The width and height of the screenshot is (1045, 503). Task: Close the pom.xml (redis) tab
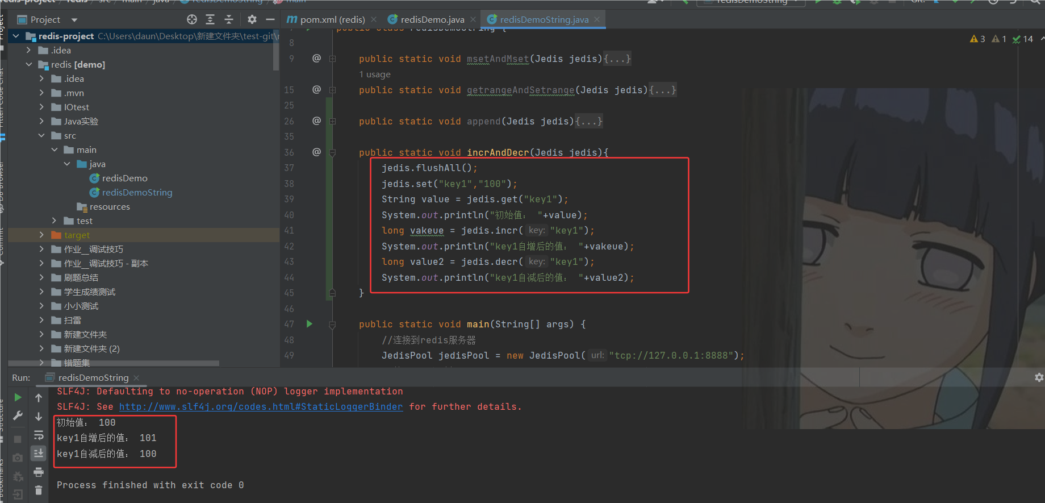(374, 19)
